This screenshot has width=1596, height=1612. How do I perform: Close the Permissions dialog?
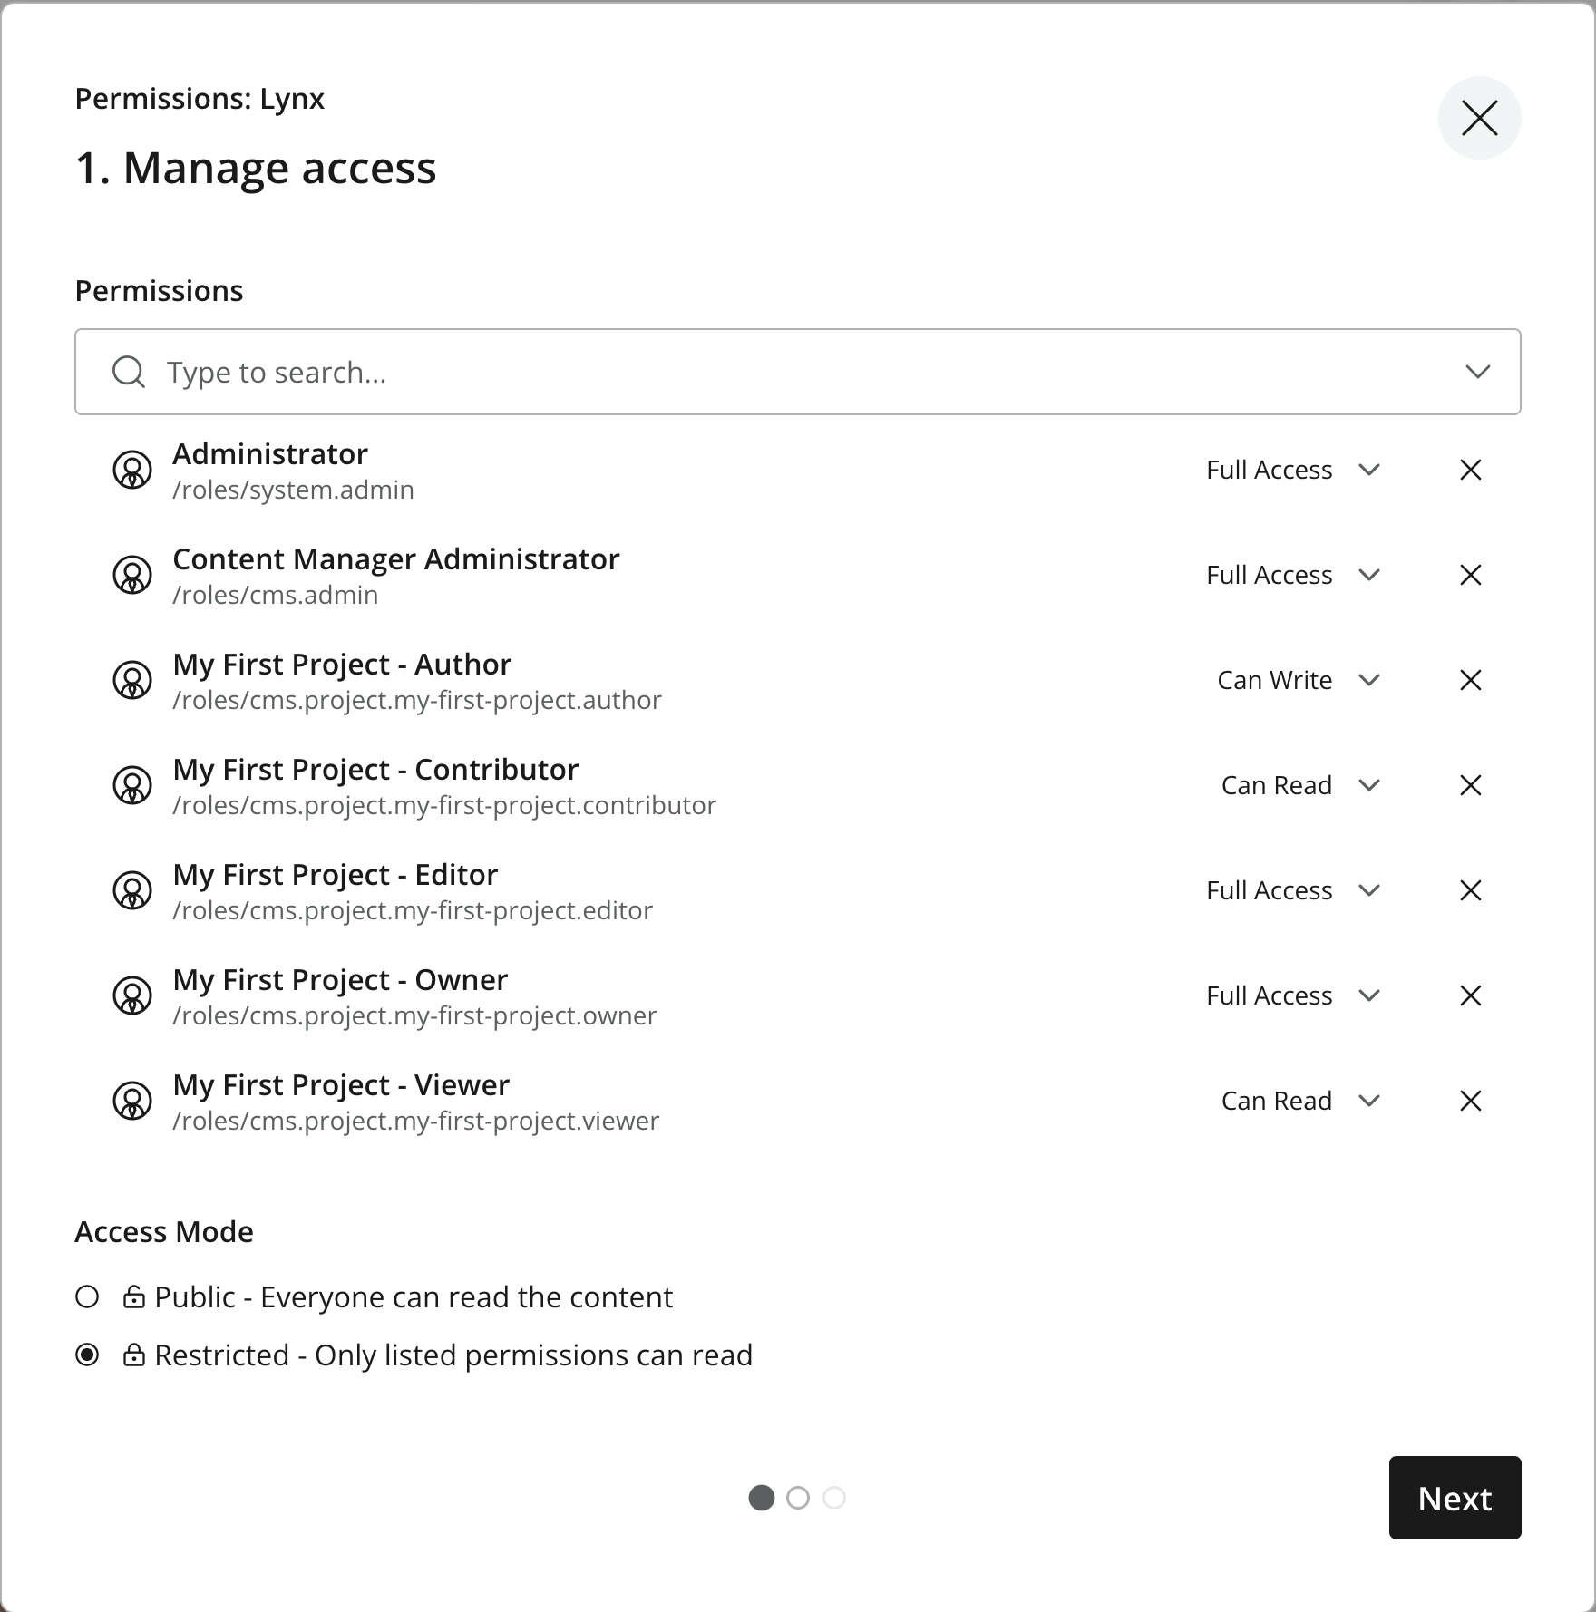1480,118
